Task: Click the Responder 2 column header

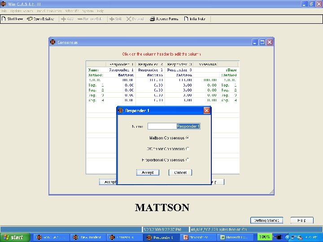Action: coord(150,65)
